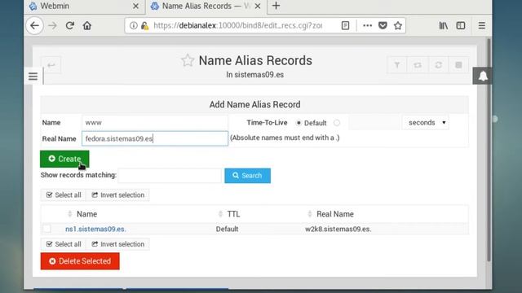
Task: Click the Default TTL cell
Action: click(227, 229)
